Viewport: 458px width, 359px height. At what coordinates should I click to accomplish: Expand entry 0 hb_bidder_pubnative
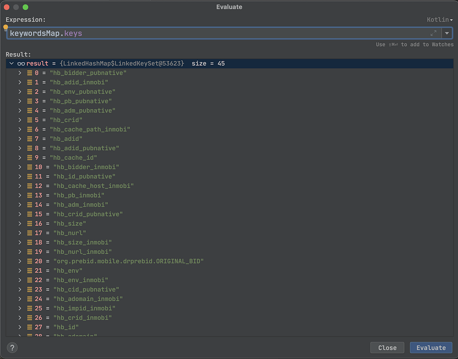click(x=20, y=73)
